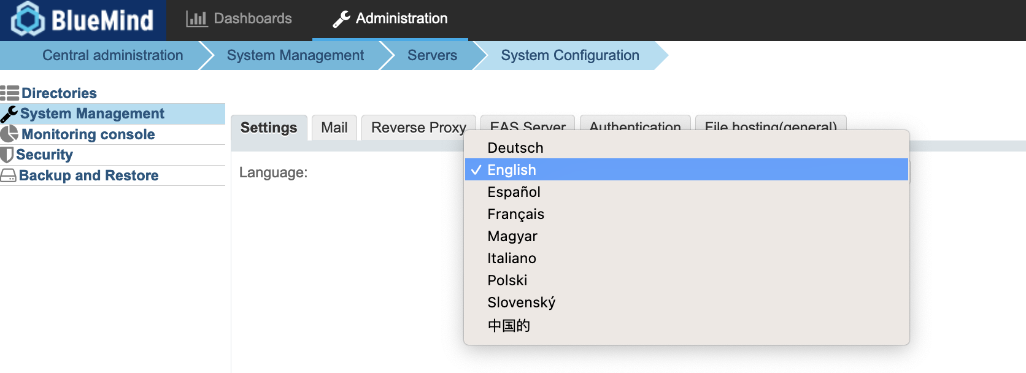
Task: Click the Security shield icon
Action: coord(7,155)
